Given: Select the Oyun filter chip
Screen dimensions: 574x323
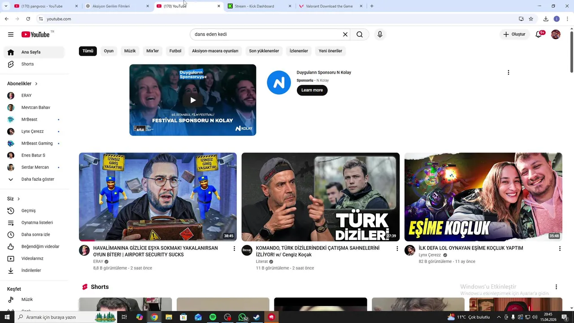Looking at the screenshot, I should tap(109, 51).
